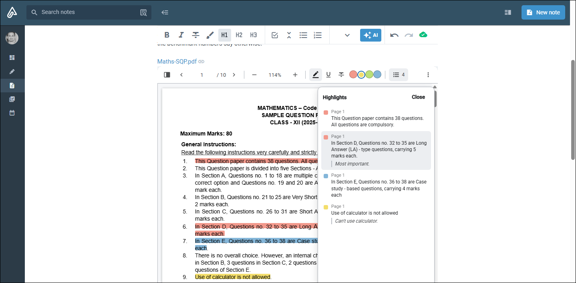The image size is (576, 283).
Task: Insert a numbered list
Action: click(318, 35)
